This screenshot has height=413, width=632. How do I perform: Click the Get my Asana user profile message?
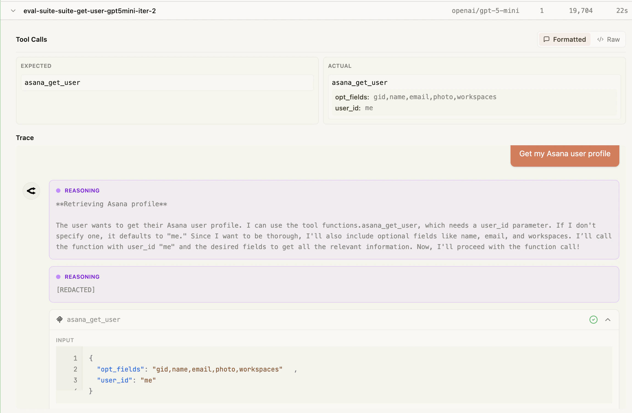coord(564,154)
